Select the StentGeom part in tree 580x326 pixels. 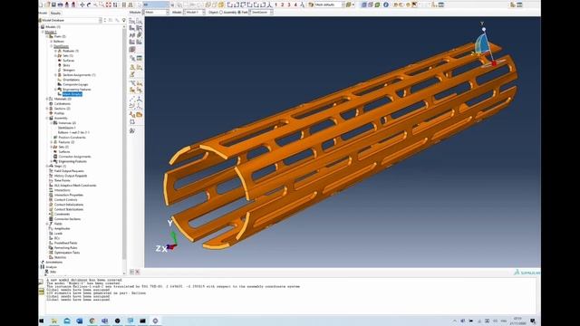(x=61, y=46)
